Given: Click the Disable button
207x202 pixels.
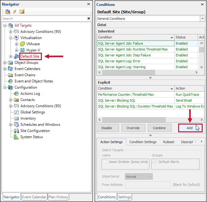Looking at the screenshot, I should point(108,128).
